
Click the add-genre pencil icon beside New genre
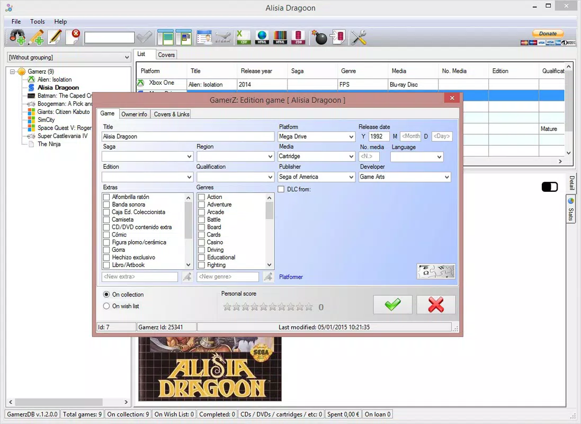[268, 276]
